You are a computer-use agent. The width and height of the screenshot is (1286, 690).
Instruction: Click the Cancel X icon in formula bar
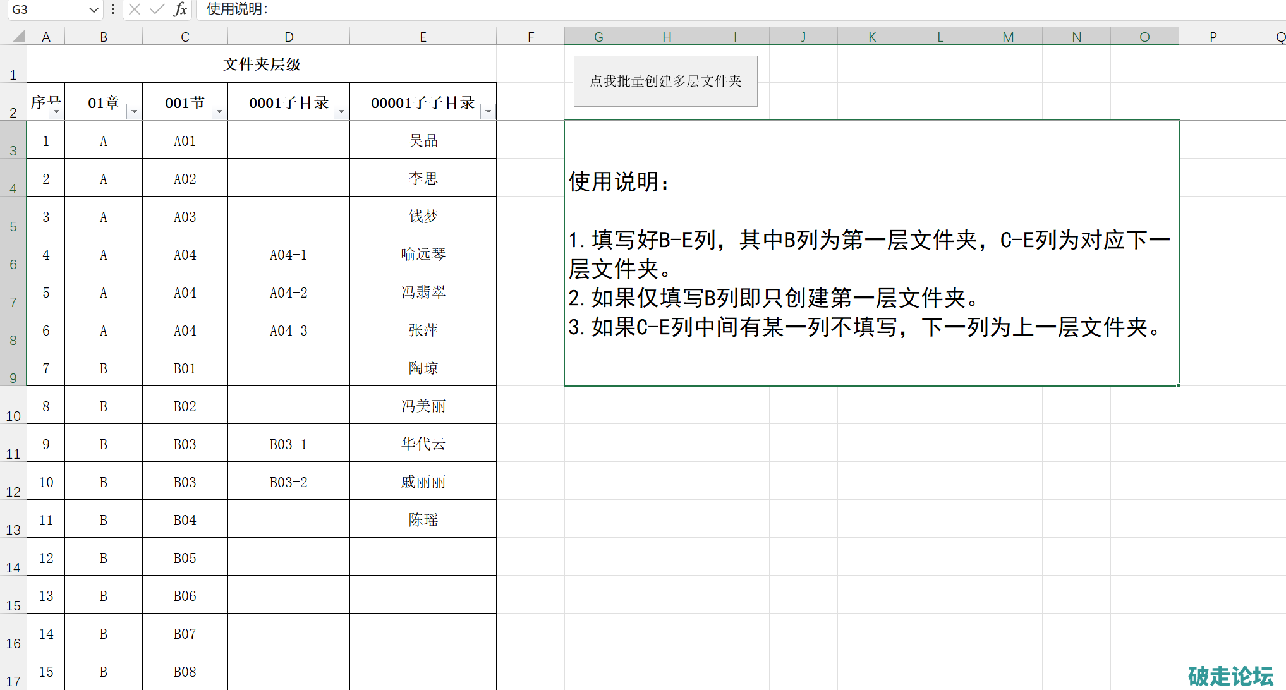click(135, 9)
